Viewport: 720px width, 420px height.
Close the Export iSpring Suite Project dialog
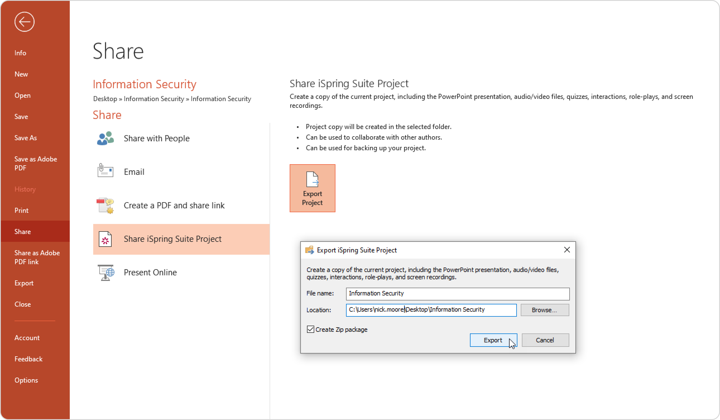coord(567,250)
